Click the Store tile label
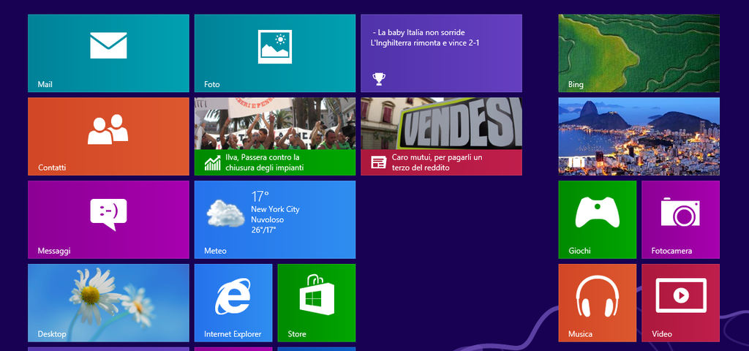Viewport: 749px width, 351px height. point(297,334)
